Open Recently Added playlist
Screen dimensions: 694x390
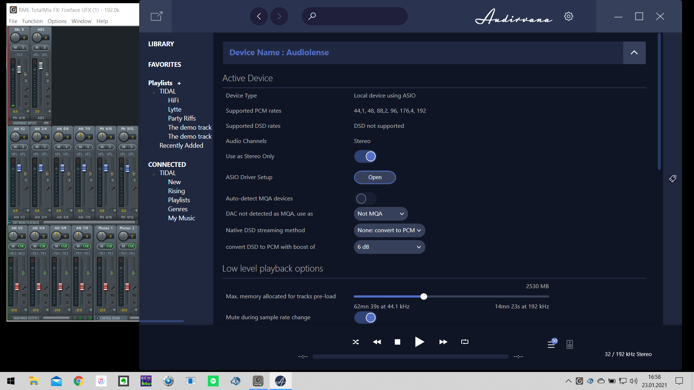click(x=181, y=146)
